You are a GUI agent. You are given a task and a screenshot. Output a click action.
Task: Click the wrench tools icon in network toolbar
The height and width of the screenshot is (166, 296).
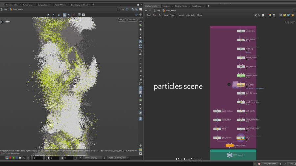(255, 15)
